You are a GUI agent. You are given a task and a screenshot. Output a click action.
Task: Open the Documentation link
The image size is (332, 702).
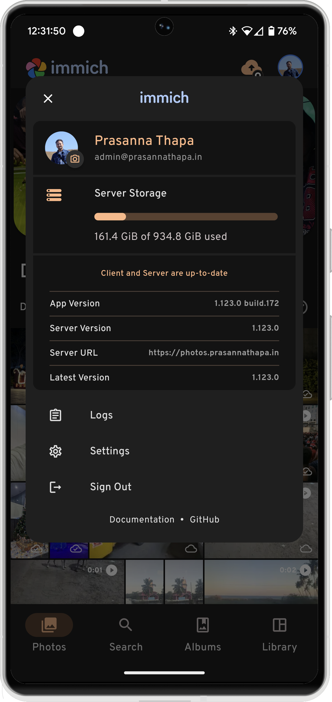[142, 520]
